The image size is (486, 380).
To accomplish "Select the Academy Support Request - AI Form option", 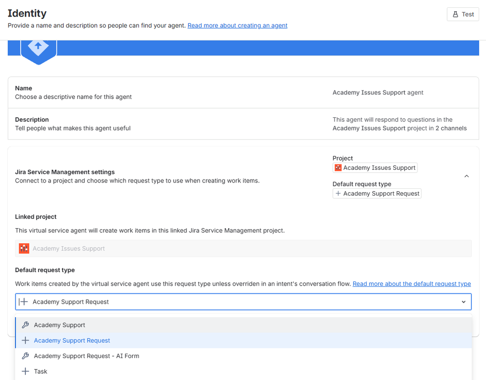I will pyautogui.click(x=86, y=356).
